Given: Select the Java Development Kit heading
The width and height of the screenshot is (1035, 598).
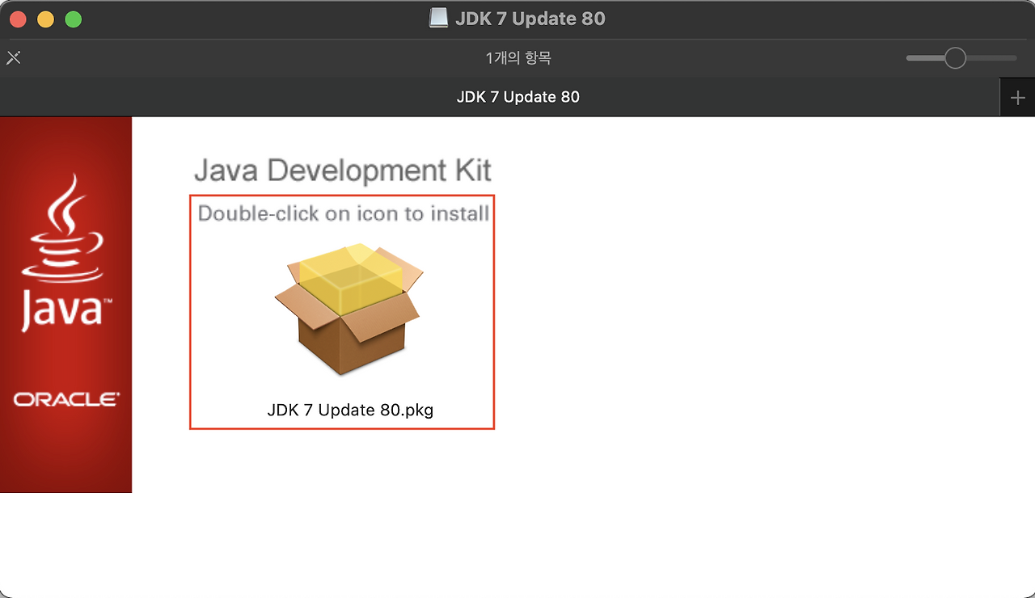Looking at the screenshot, I should pyautogui.click(x=342, y=171).
